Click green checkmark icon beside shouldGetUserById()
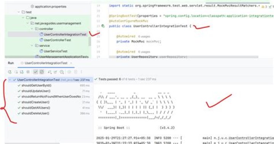 [x=19, y=85]
